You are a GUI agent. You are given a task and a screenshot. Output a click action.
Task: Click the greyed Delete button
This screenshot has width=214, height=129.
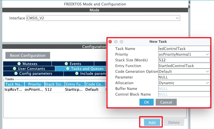tap(174, 122)
